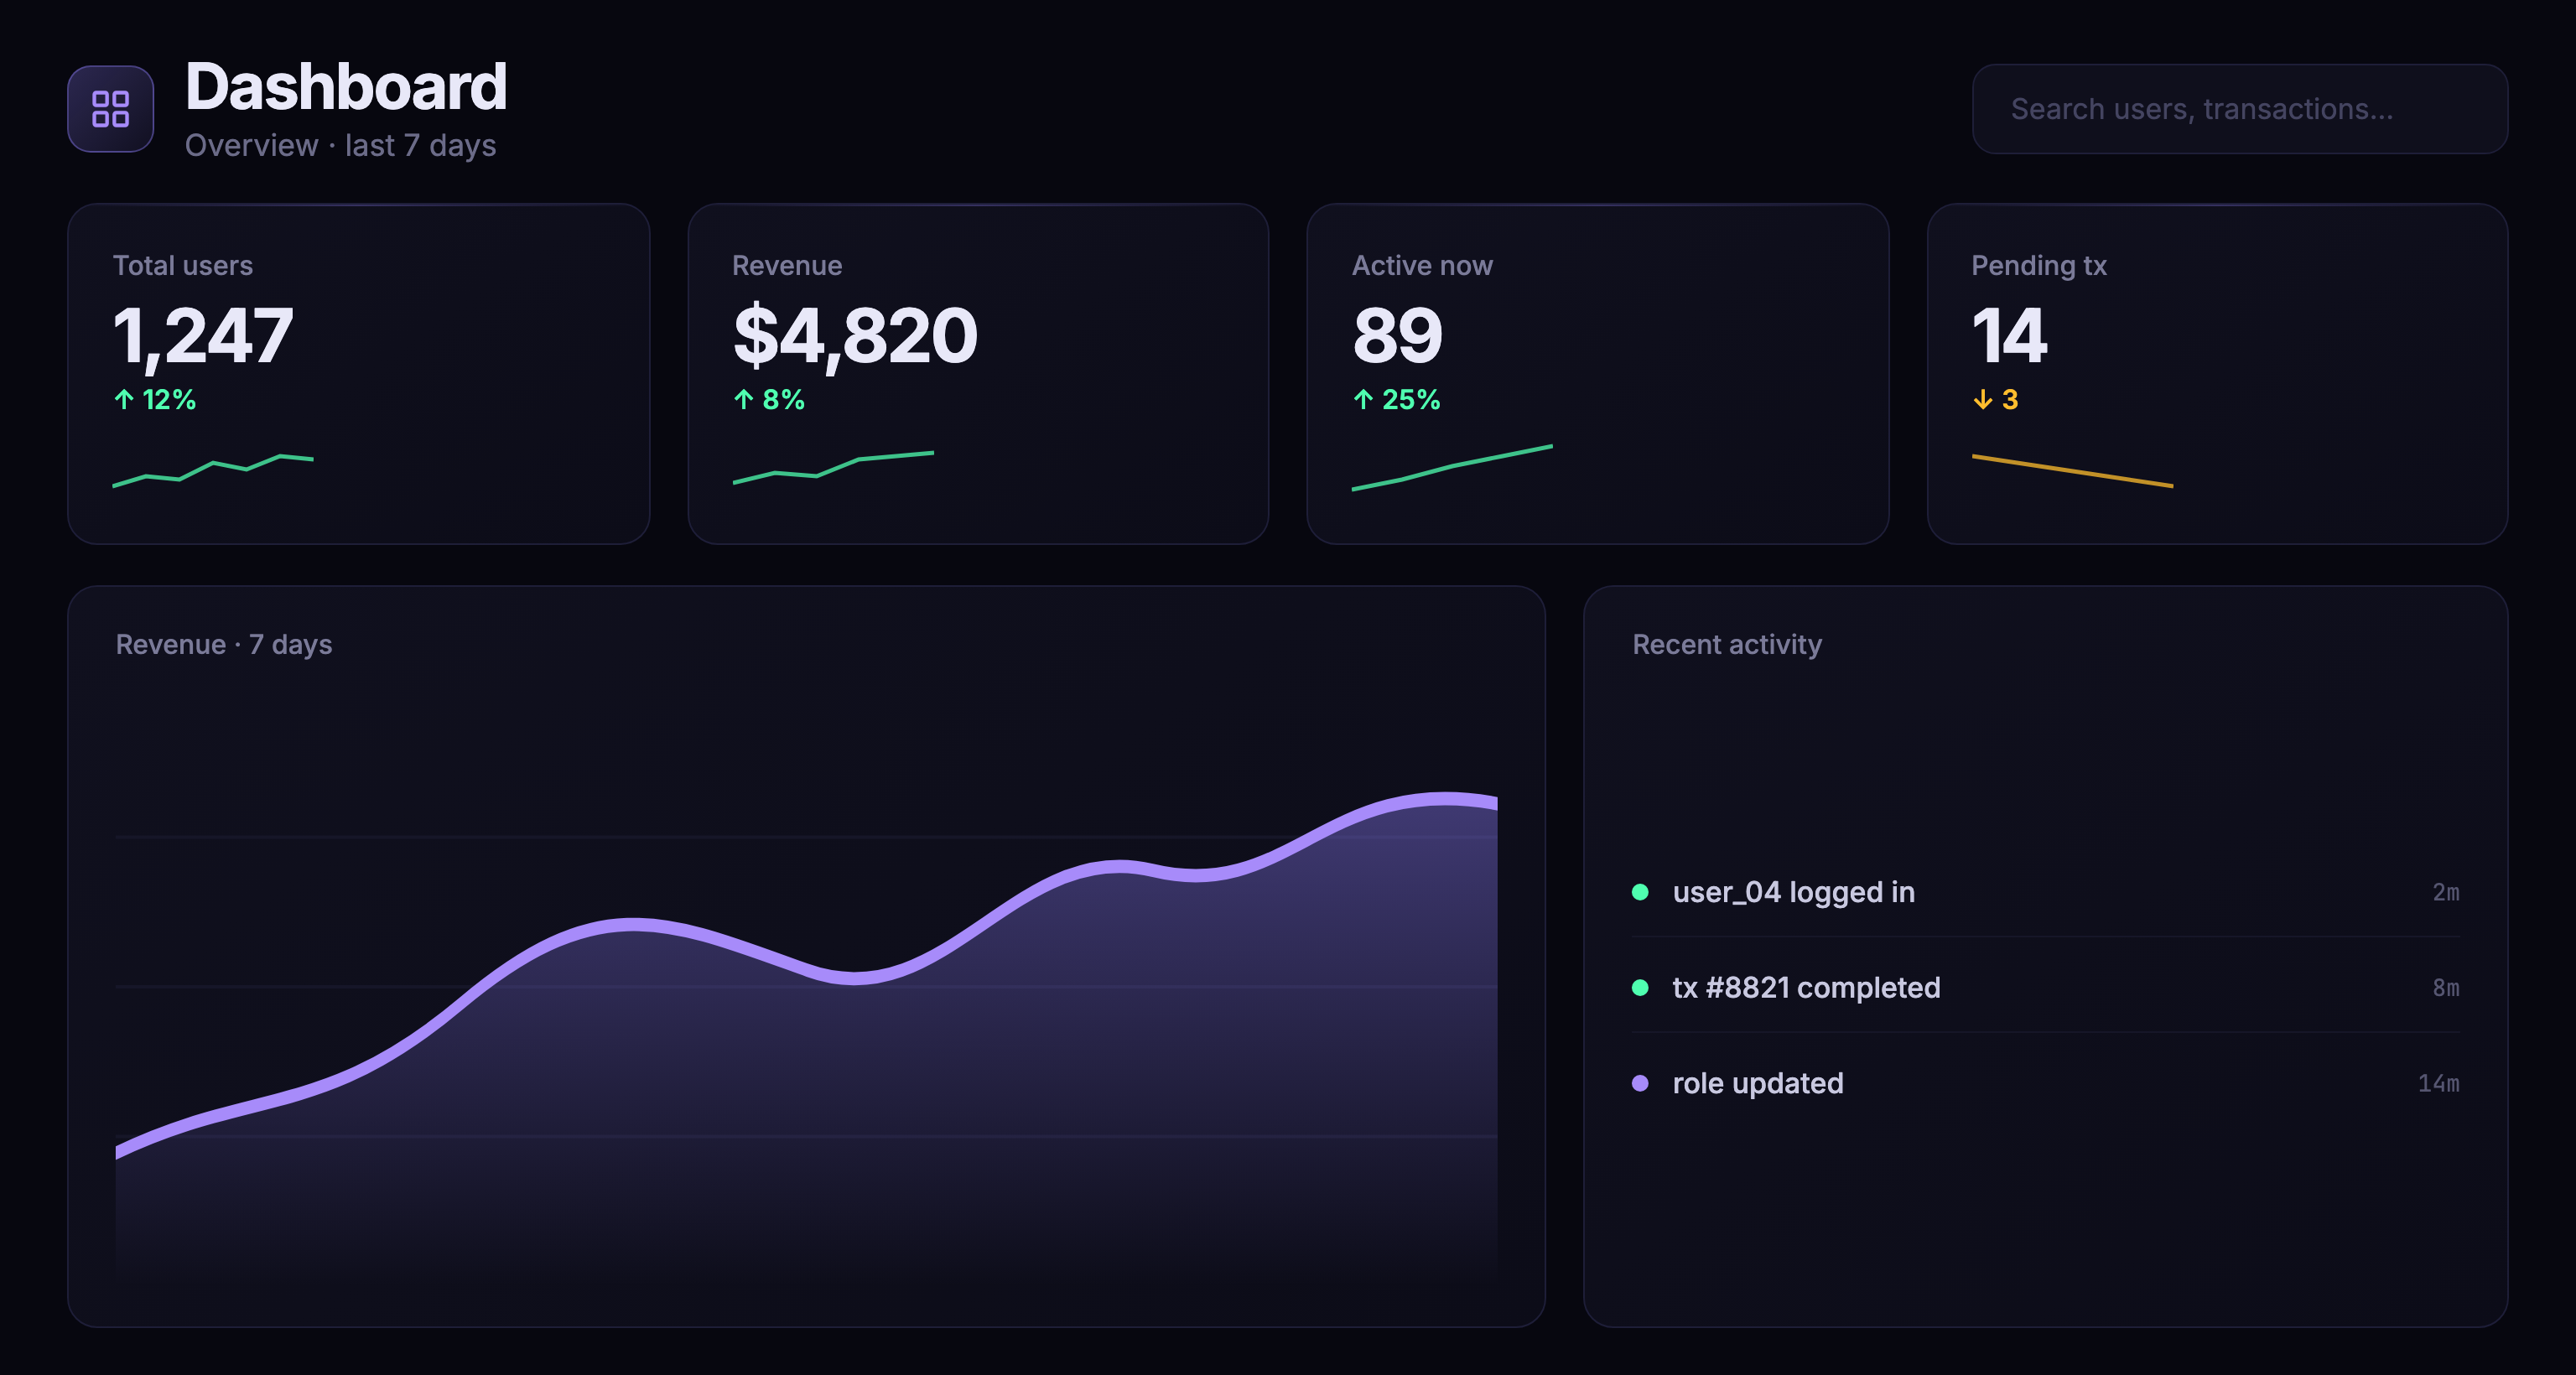Open the 'role updated' activity entry
Image resolution: width=2576 pixels, height=1375 pixels.
click(x=2045, y=1083)
